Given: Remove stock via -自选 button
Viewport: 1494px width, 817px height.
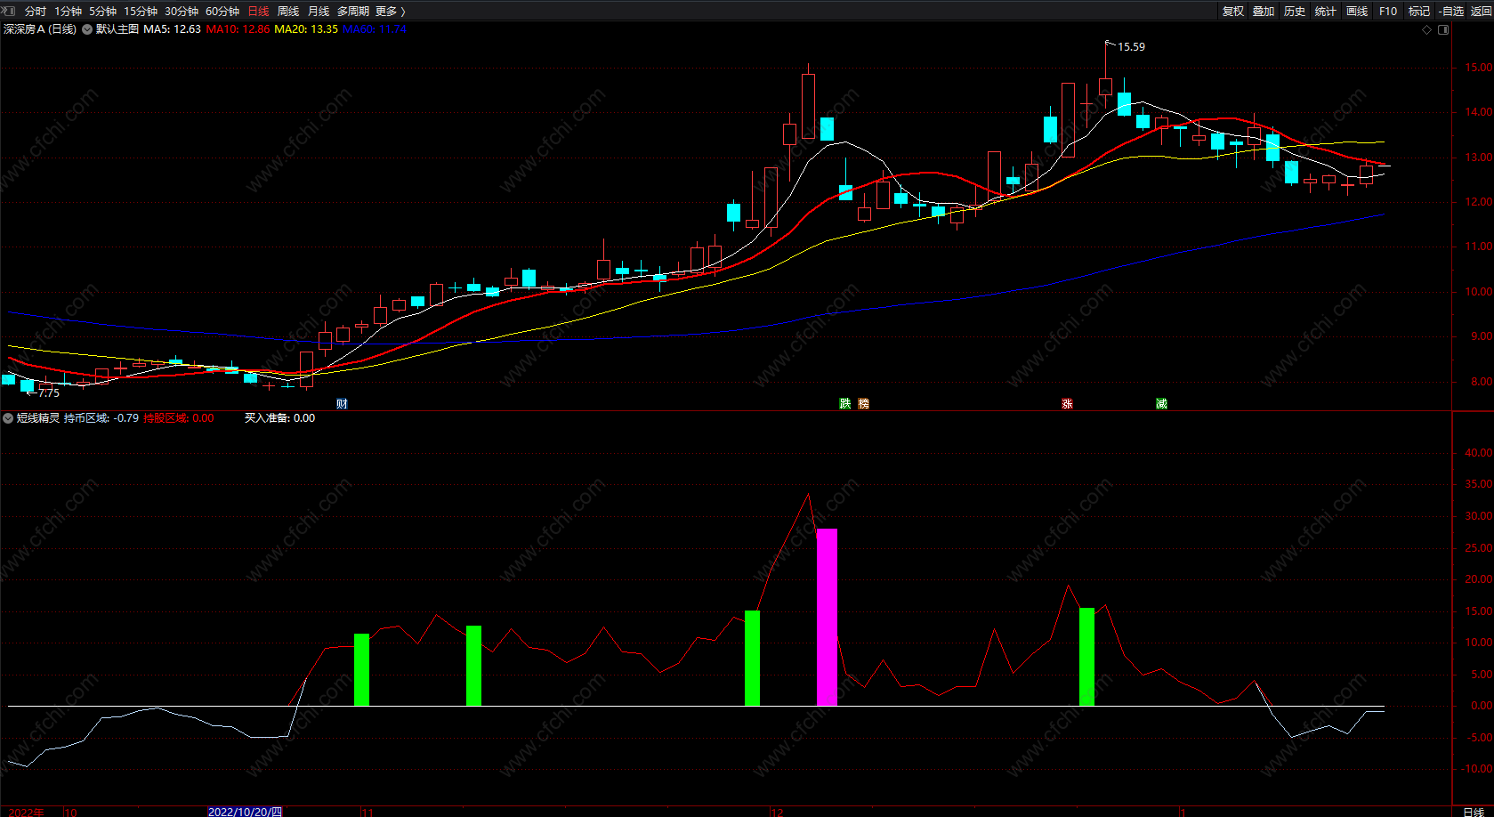Looking at the screenshot, I should click(1450, 12).
